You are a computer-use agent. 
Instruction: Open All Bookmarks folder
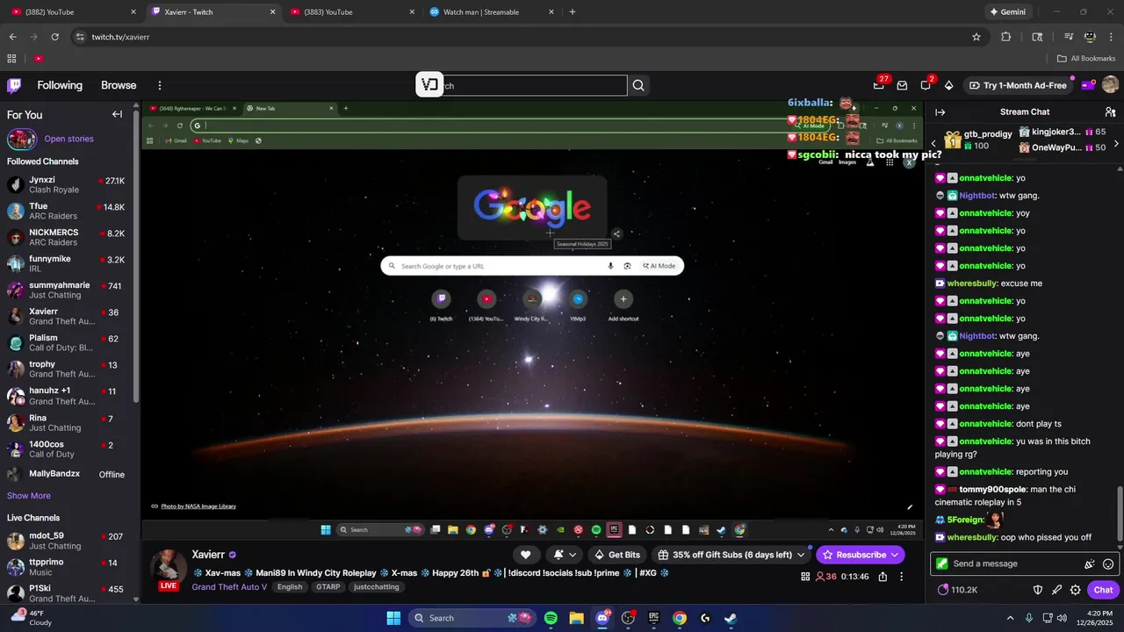[1086, 59]
